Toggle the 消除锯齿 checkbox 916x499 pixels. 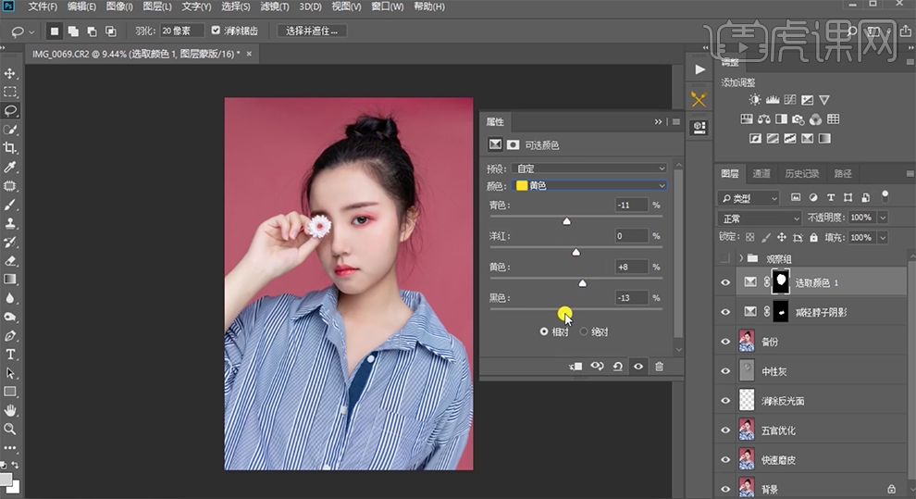[x=217, y=31]
